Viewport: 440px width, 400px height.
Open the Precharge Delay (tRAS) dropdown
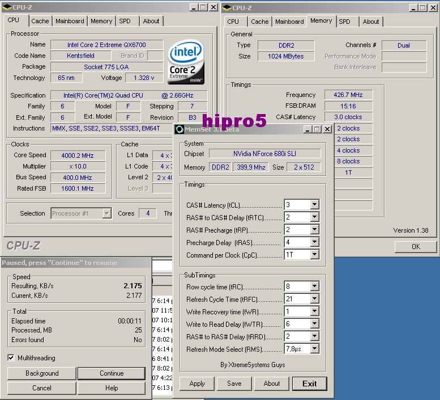[x=314, y=242]
